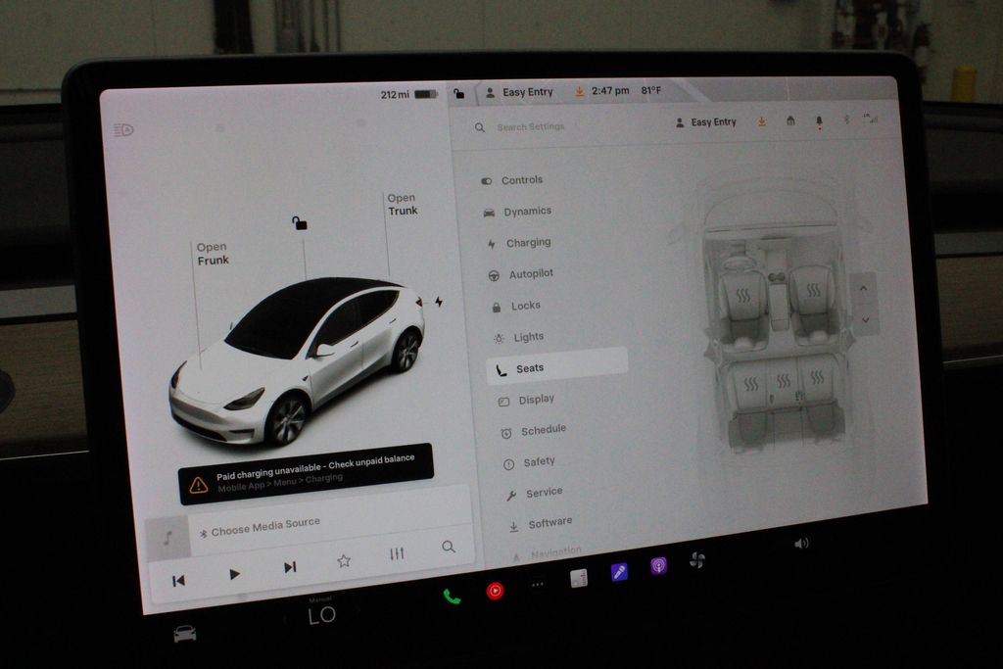Tap the white Tesla car image
This screenshot has height=669, width=1003.
coord(298,360)
